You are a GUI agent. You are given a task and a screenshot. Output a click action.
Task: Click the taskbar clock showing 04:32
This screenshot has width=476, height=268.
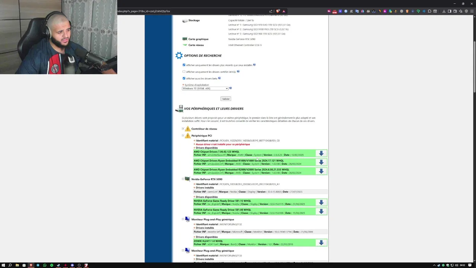coord(462,265)
